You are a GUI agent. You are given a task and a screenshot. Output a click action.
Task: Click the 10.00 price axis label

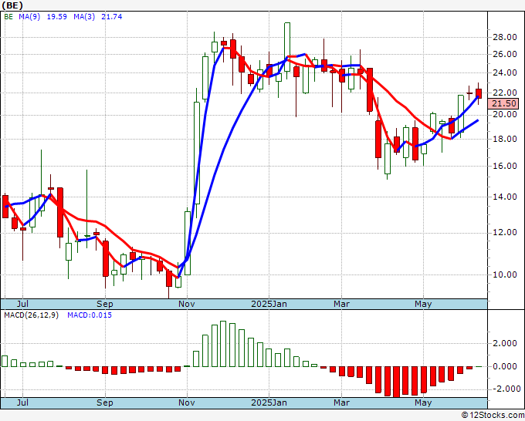coord(505,274)
